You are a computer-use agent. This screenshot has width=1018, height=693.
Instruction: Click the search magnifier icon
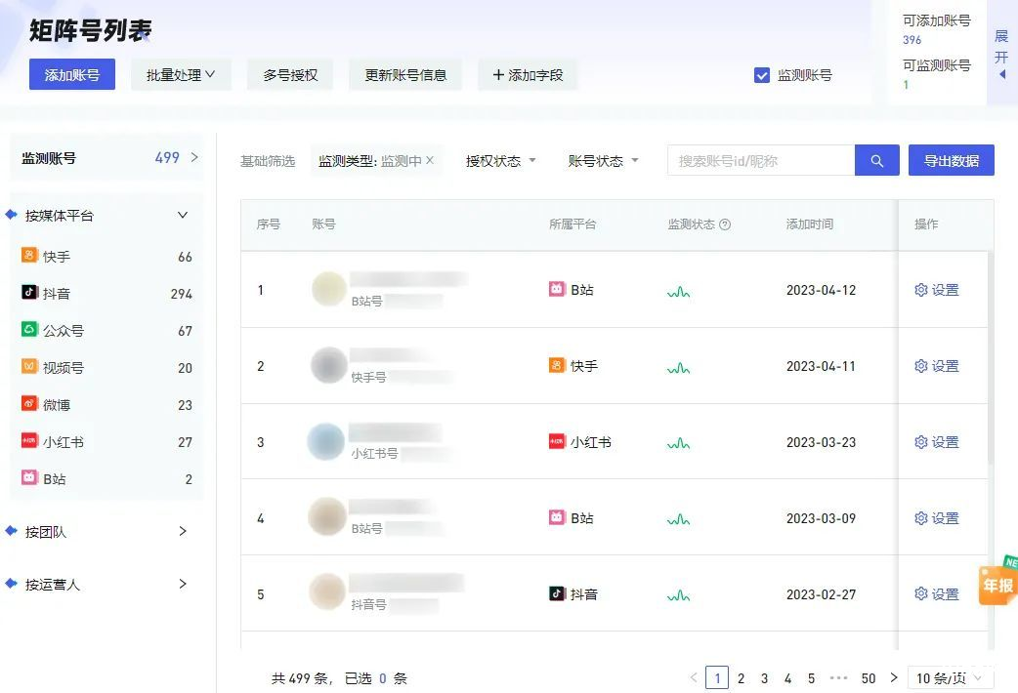coord(876,160)
